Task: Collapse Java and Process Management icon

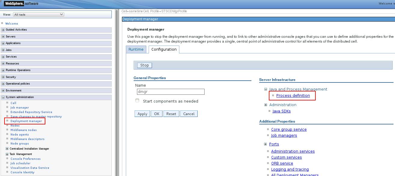Action: (266, 89)
